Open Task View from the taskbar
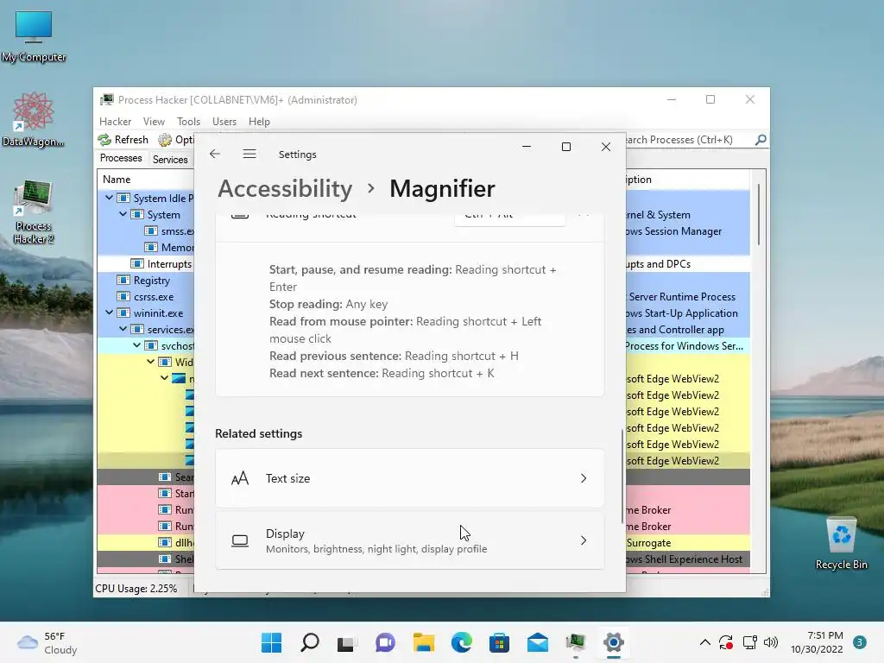 pyautogui.click(x=347, y=642)
